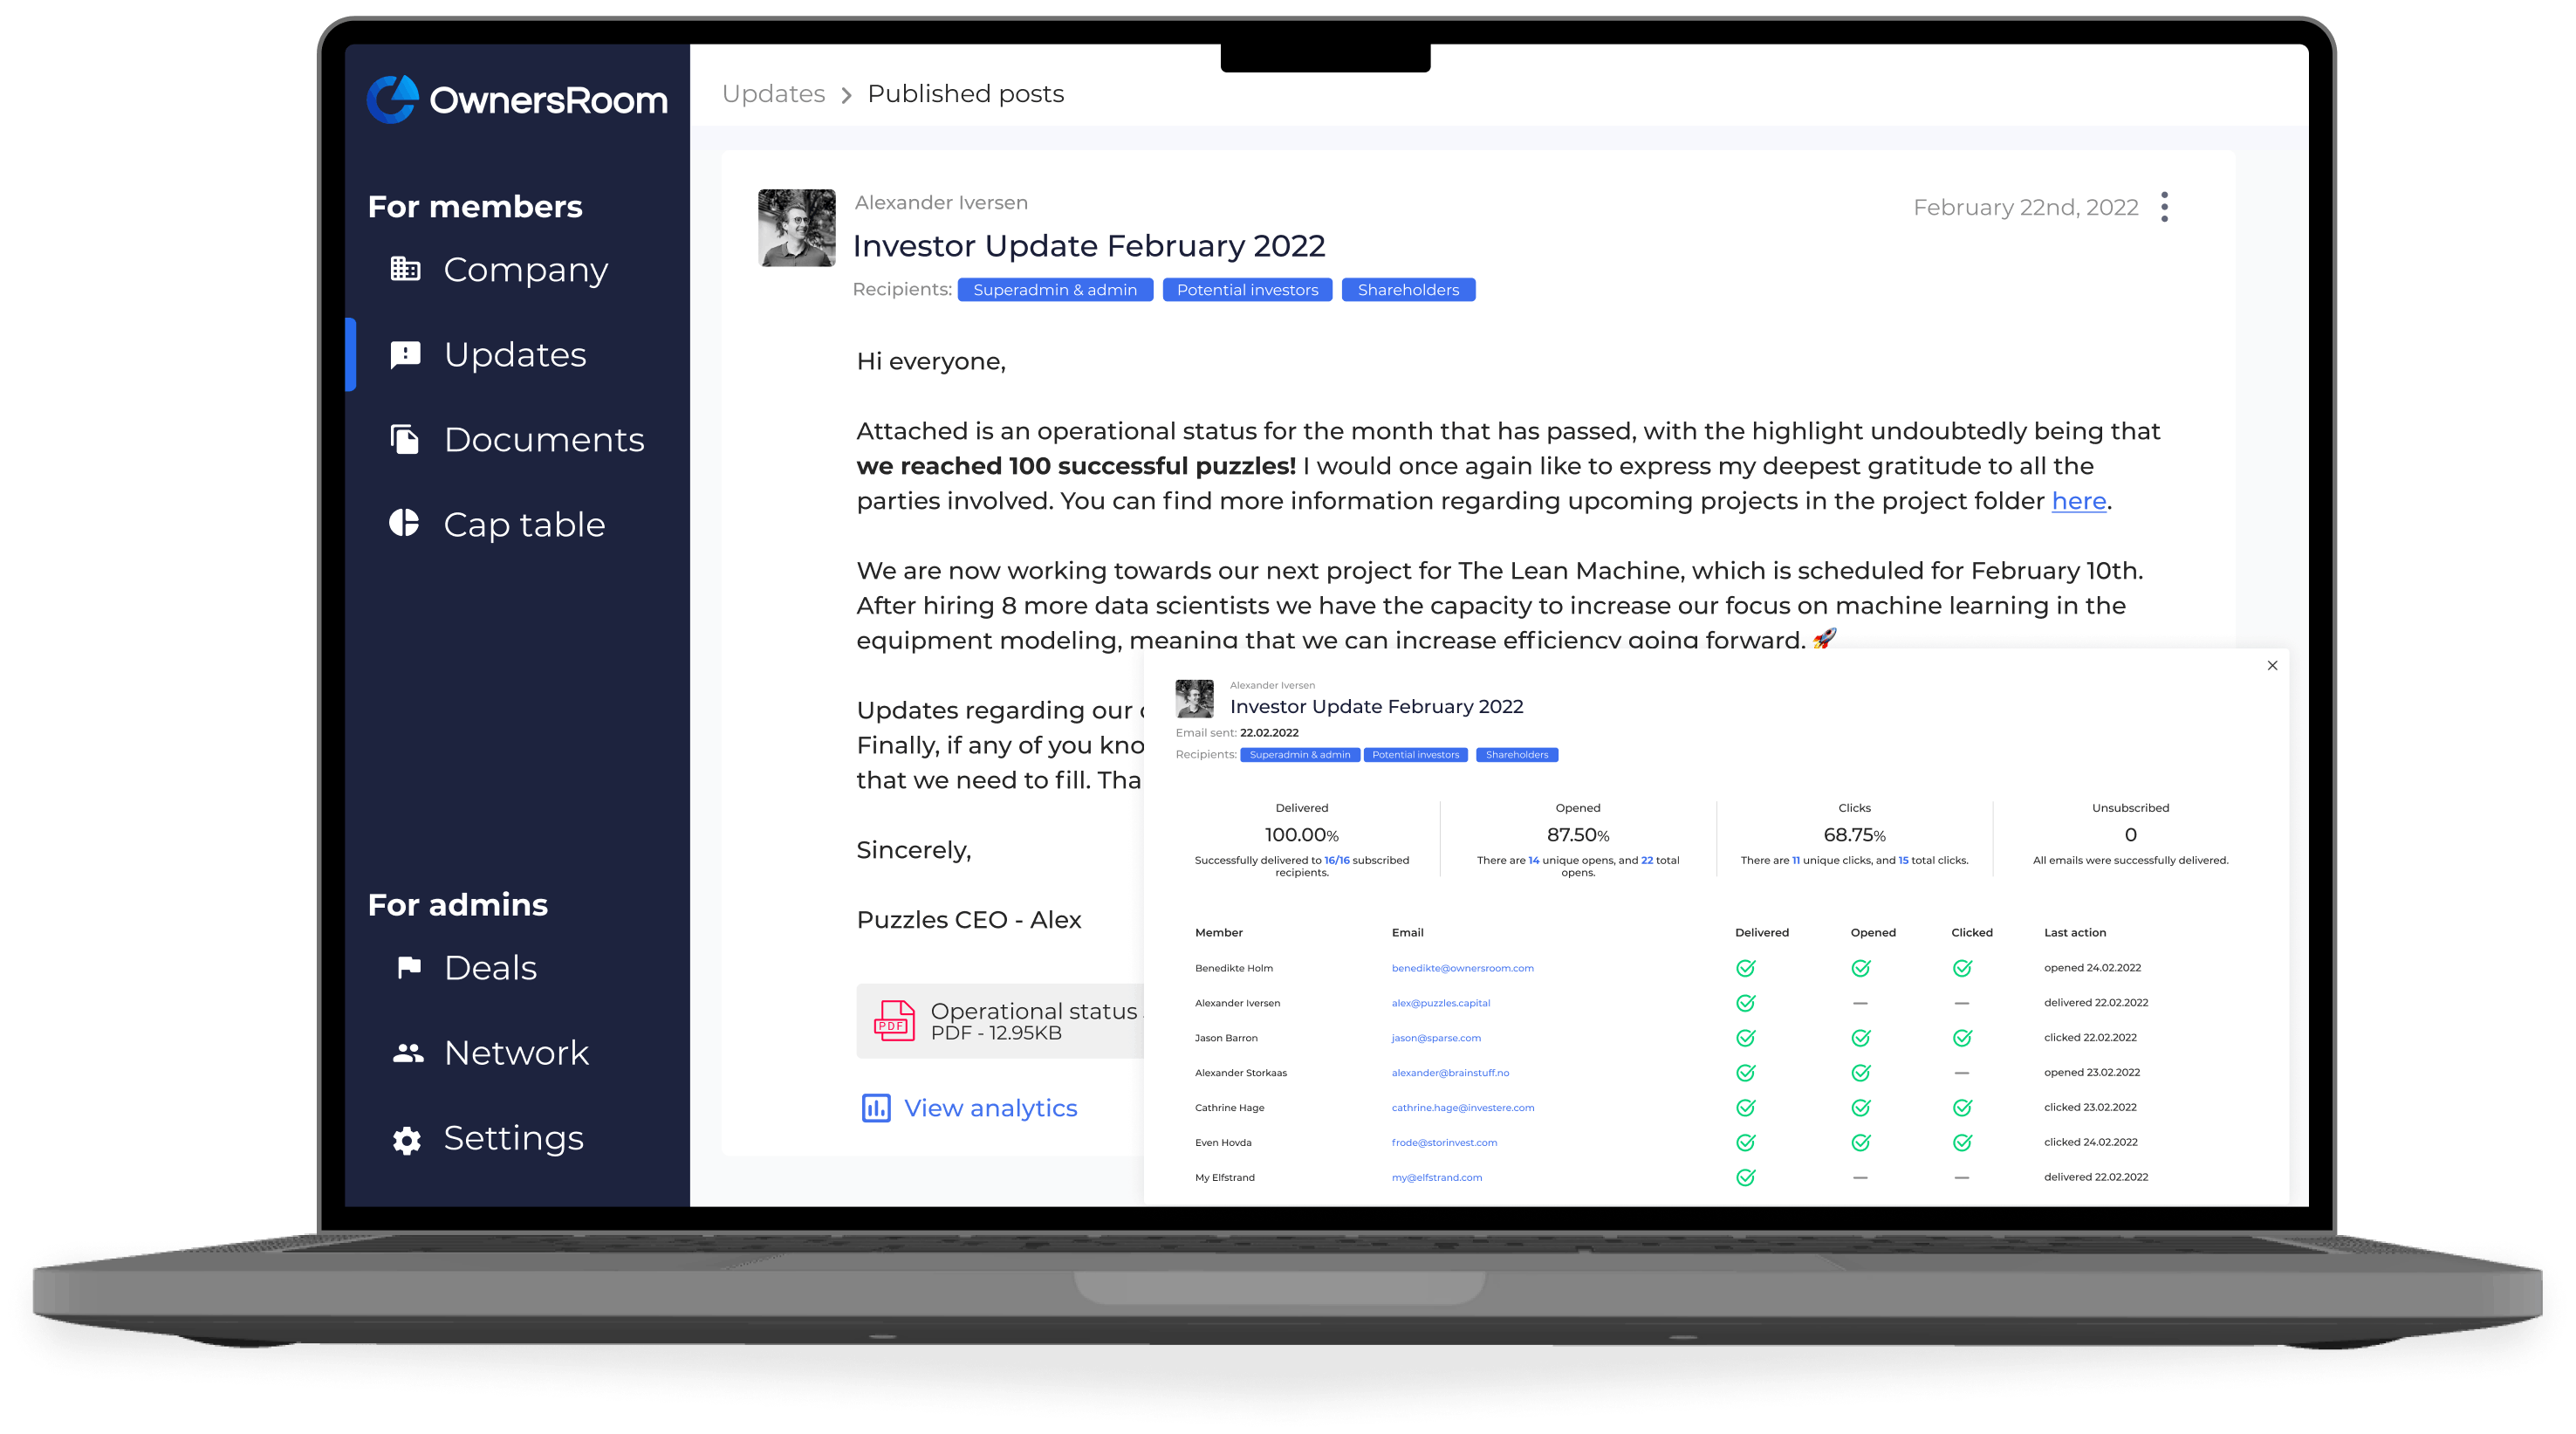The height and width of the screenshot is (1434, 2576).
Task: Click the Deals flag icon
Action: (408, 967)
